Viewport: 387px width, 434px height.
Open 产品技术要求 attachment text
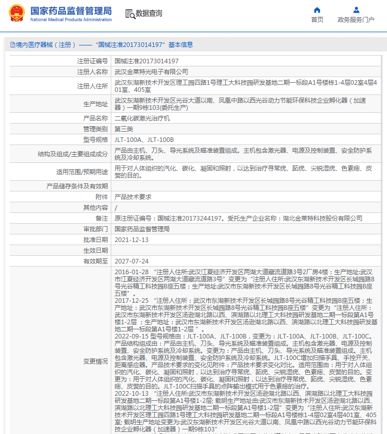coord(133,197)
